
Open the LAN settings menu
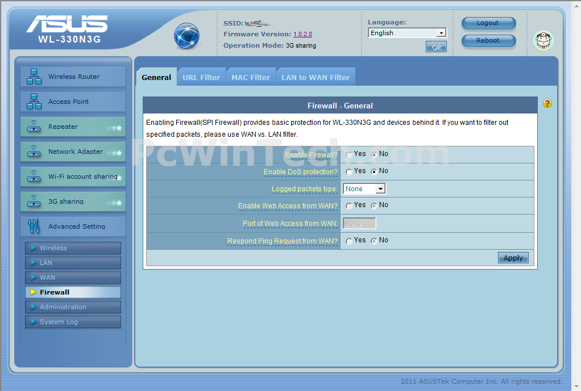[x=73, y=263]
